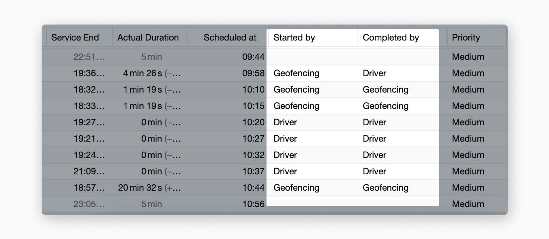
Task: Click the scheduled time 10:44
Action: tap(253, 188)
